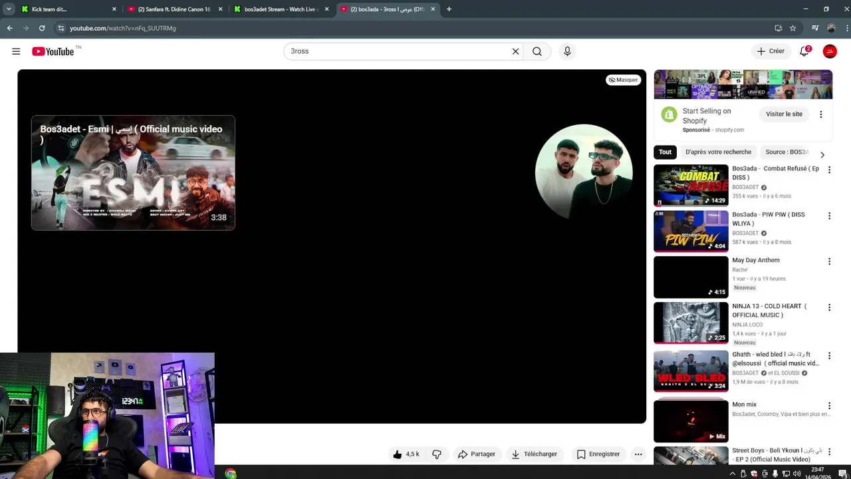The height and width of the screenshot is (479, 851).
Task: Close the Sanfara ft. Didine Canon tab
Action: click(x=220, y=9)
